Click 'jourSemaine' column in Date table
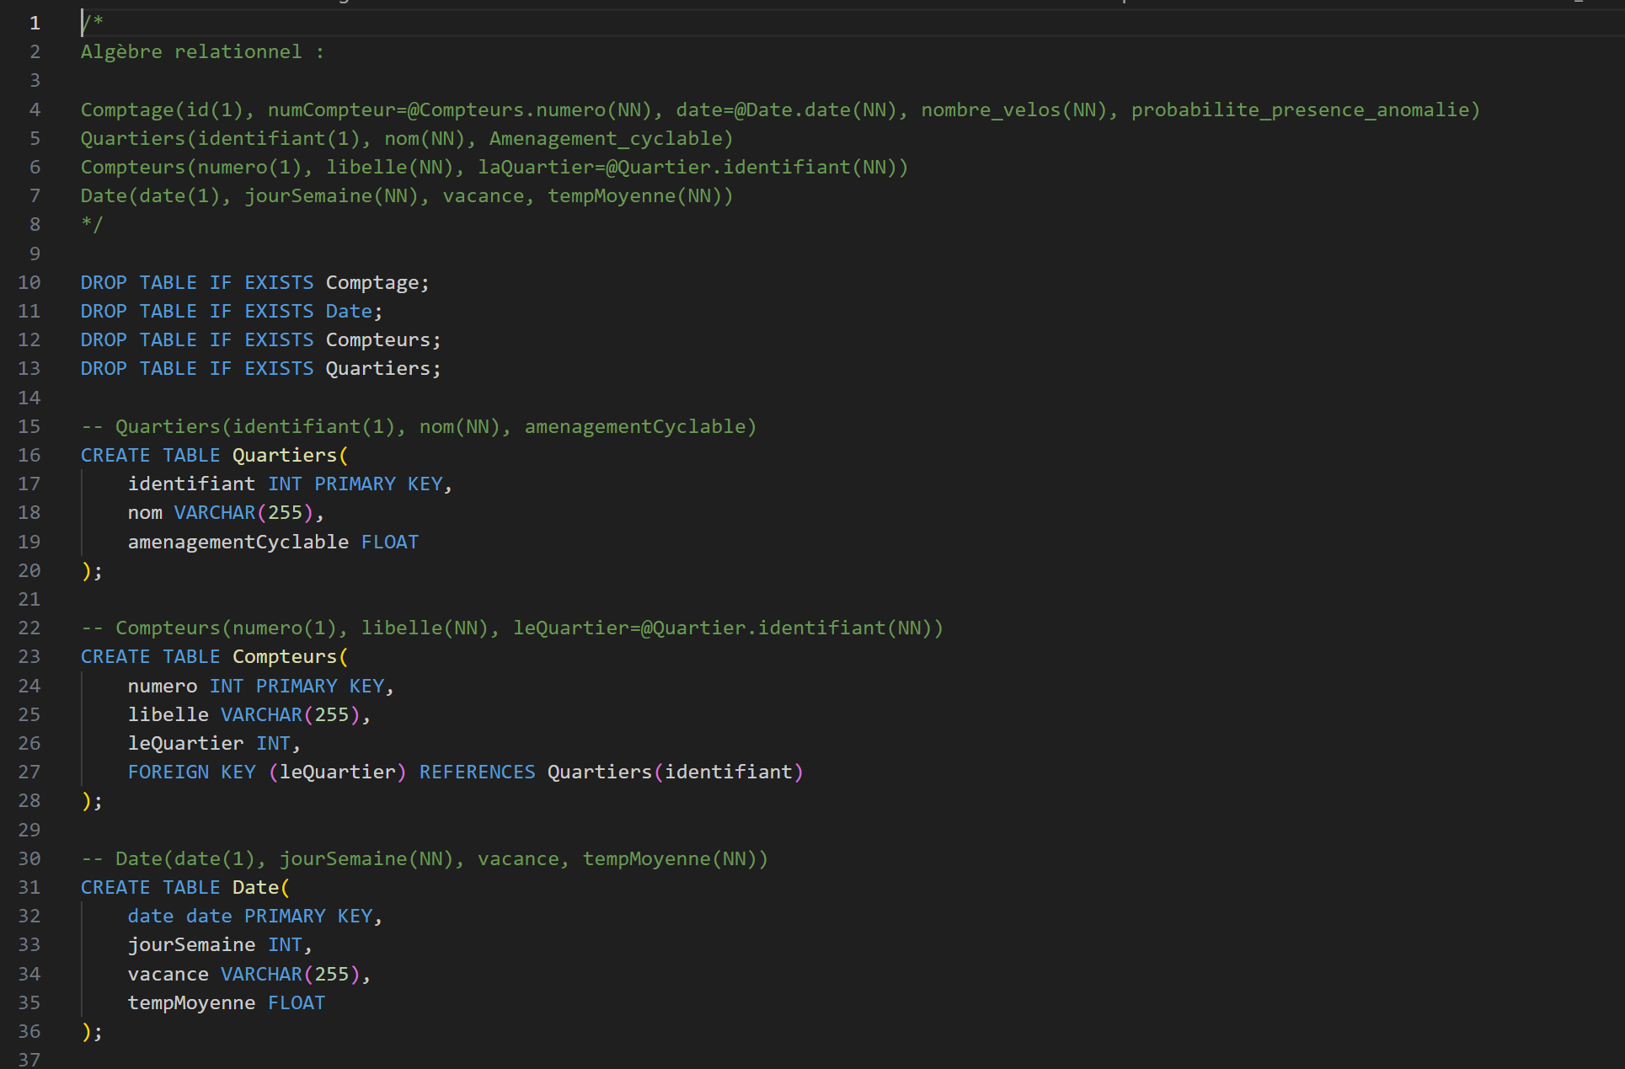Image resolution: width=1625 pixels, height=1069 pixels. click(x=191, y=945)
